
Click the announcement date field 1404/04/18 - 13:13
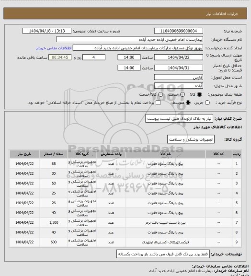coord(47,31)
